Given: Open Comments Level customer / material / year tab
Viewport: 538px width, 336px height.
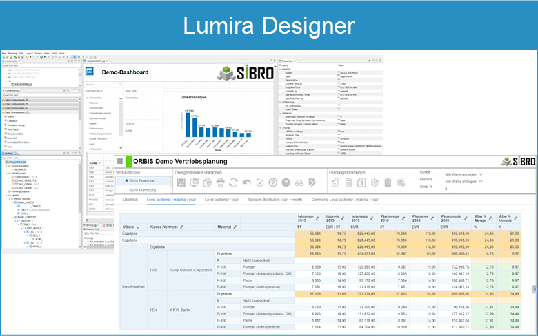Looking at the screenshot, I should tap(345, 200).
